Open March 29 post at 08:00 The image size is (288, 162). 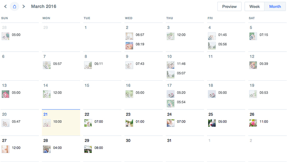tap(94, 149)
